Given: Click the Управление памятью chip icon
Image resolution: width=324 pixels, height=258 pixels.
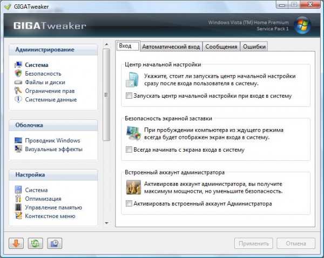Looking at the screenshot, I should pyautogui.click(x=18, y=207).
